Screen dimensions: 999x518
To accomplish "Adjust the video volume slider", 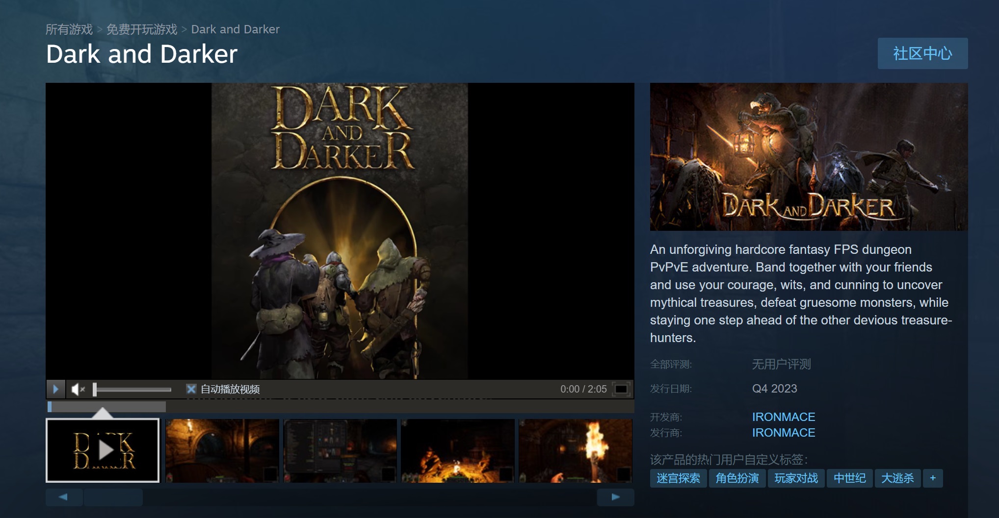I will (132, 390).
